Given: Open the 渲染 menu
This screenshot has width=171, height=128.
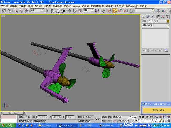Looking at the screenshot, I should (110, 6).
